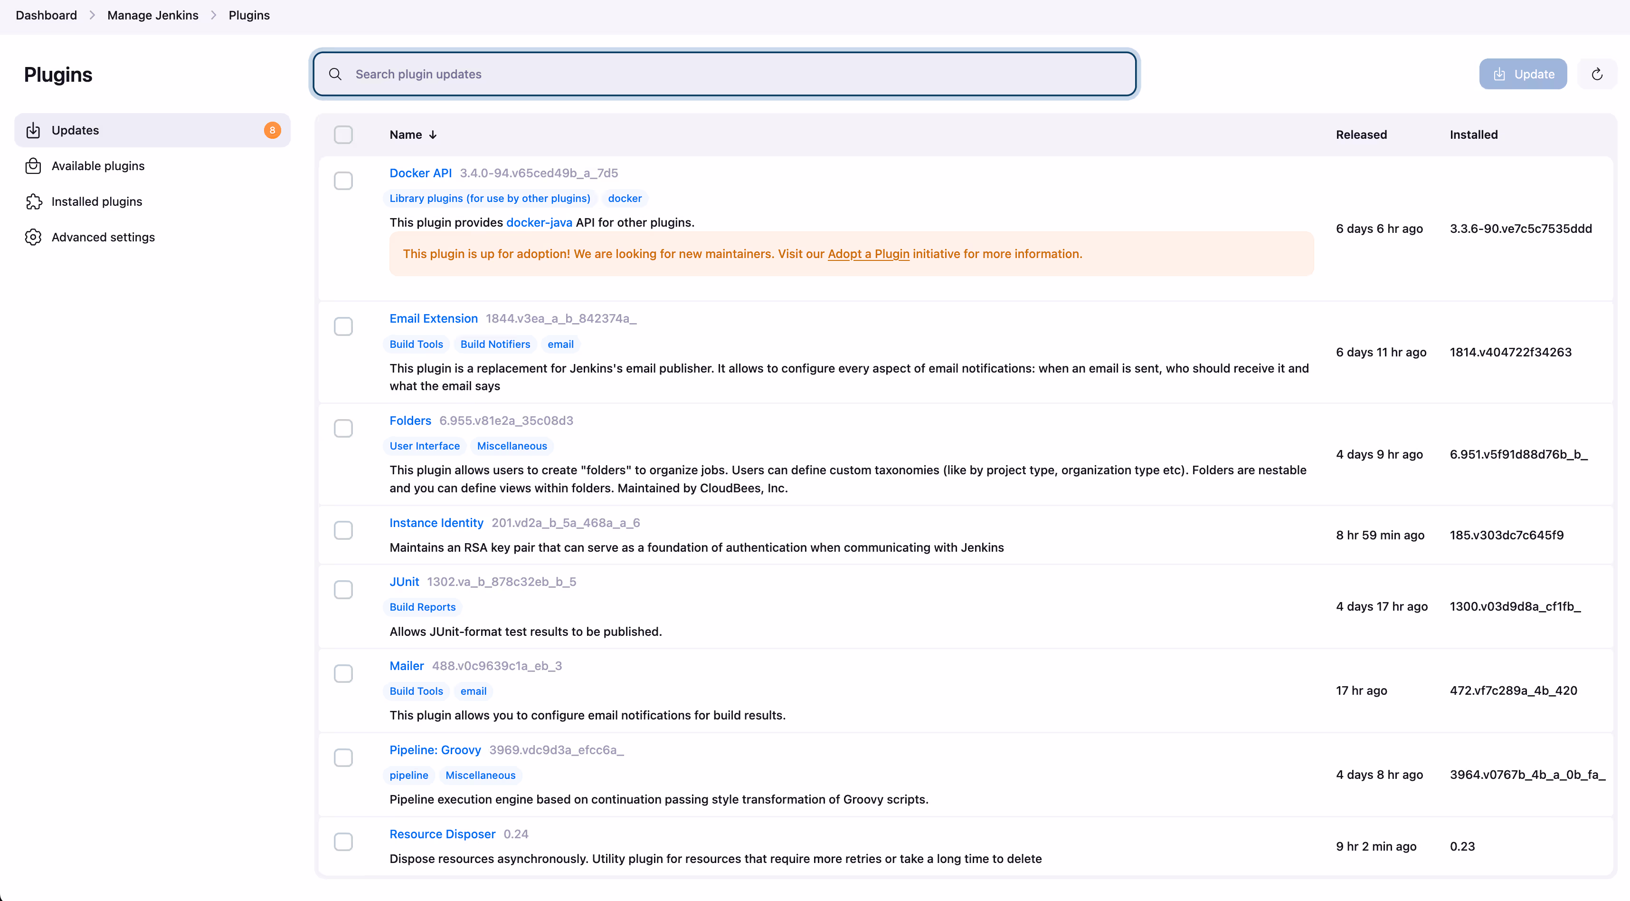Click installed version 0.23 for Resource Disposer
Image resolution: width=1630 pixels, height=901 pixels.
click(1462, 846)
